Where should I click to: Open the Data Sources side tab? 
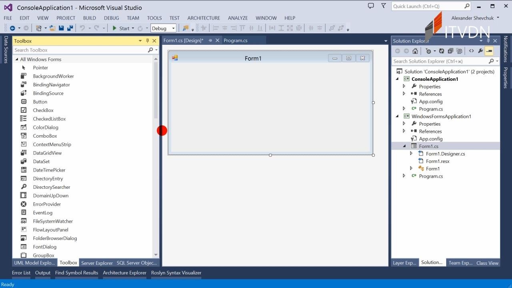(6, 50)
